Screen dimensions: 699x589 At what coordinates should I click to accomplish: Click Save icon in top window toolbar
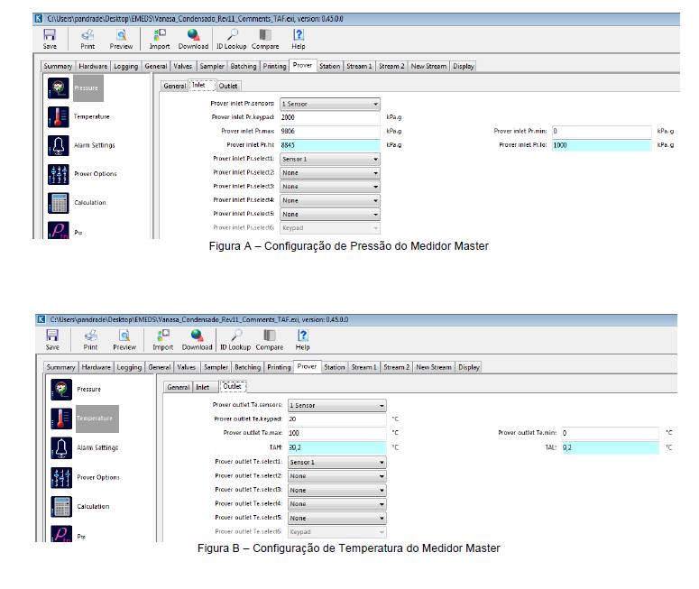(50, 35)
